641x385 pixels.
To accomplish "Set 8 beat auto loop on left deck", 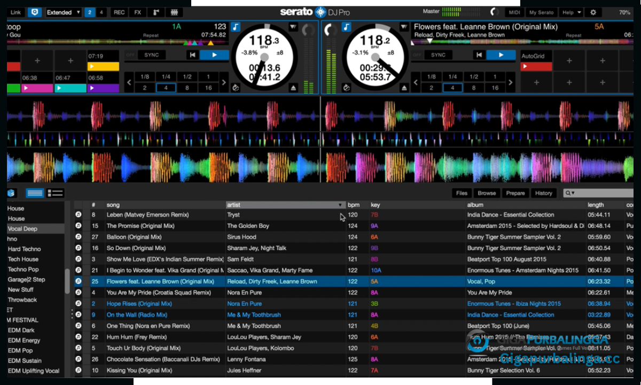I will point(187,88).
